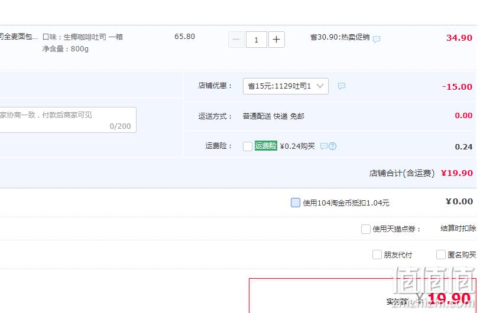
Task: Click the discount amount -15.00
Action: pos(457,87)
